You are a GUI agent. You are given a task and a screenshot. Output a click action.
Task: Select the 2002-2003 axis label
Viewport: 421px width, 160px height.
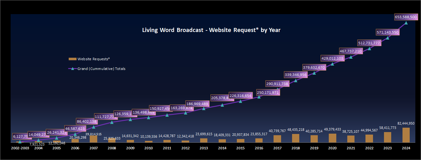point(20,148)
